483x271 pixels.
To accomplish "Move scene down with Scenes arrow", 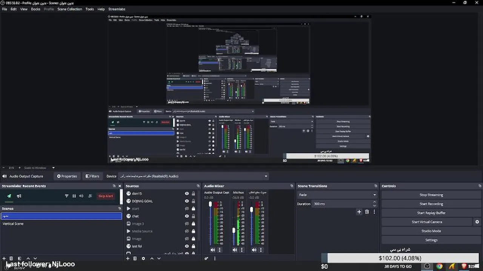I will pos(35,259).
